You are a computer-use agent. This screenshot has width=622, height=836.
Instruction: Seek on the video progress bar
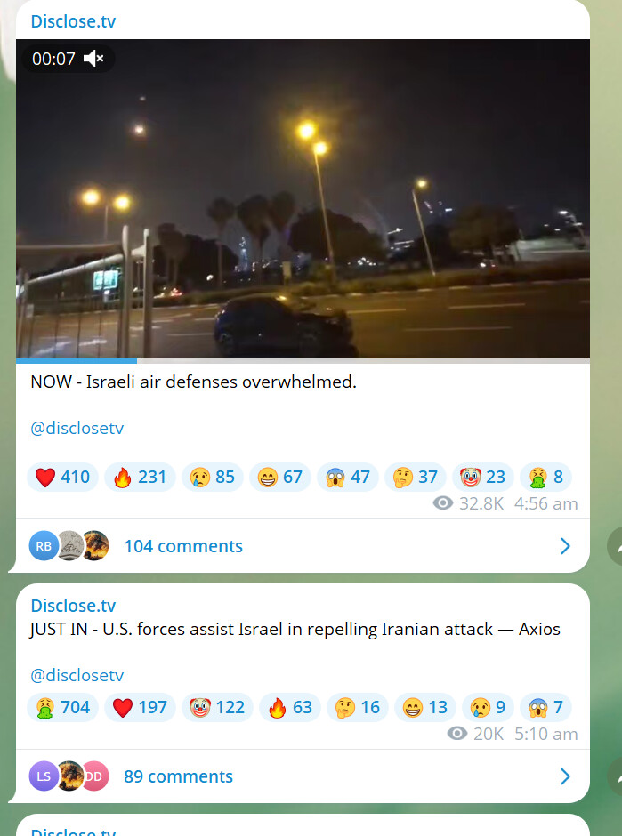pyautogui.click(x=303, y=361)
